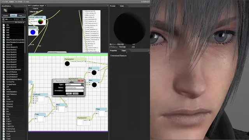Viewport: 249px width, 140px height.
Task: Adjust the thumbnail size slider
Action: point(9,19)
